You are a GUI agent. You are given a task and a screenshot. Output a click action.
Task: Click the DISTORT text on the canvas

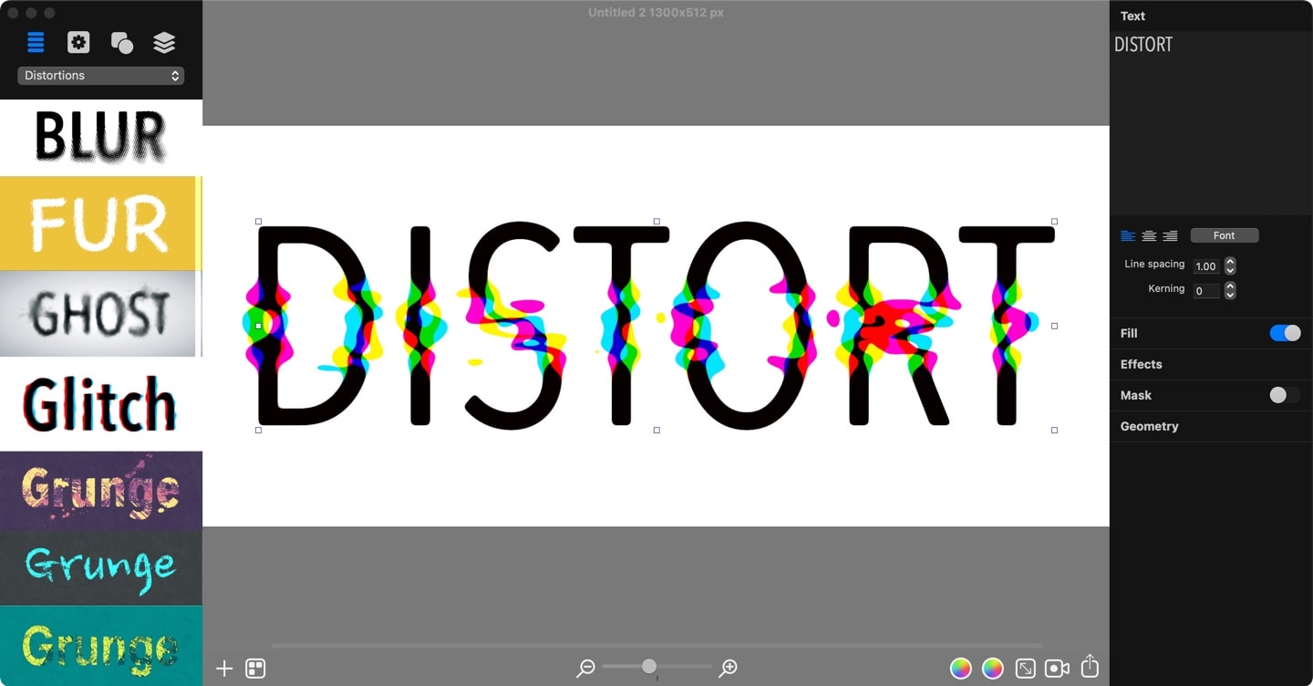point(656,326)
